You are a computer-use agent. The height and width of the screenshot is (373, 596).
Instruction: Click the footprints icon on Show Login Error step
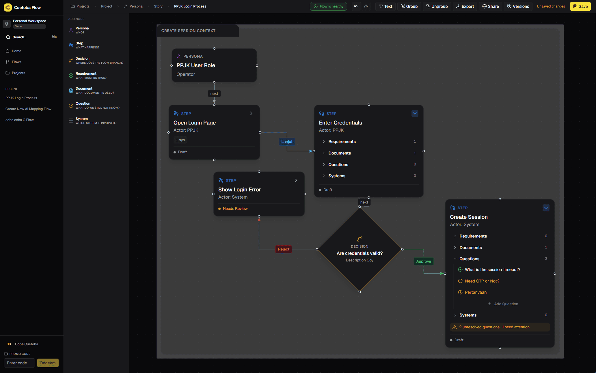tap(221, 180)
